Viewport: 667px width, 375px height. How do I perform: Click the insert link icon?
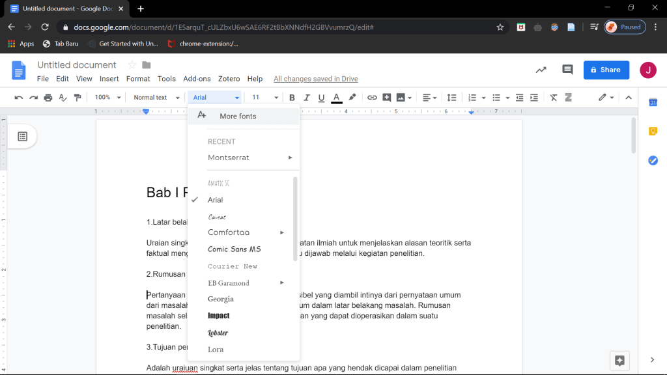372,98
